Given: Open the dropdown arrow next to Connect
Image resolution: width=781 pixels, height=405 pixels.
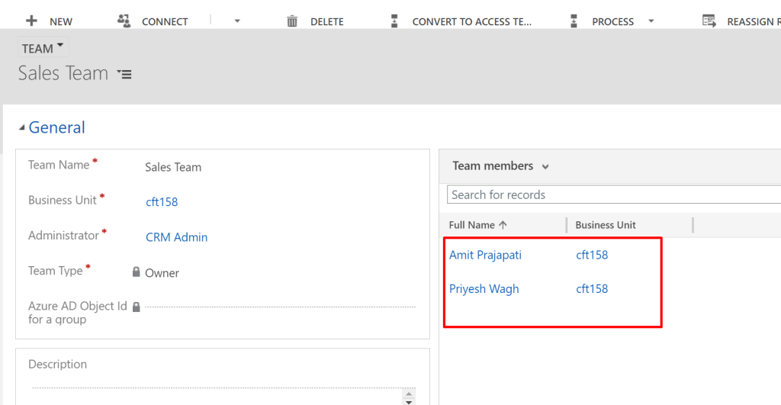Looking at the screenshot, I should tap(237, 21).
